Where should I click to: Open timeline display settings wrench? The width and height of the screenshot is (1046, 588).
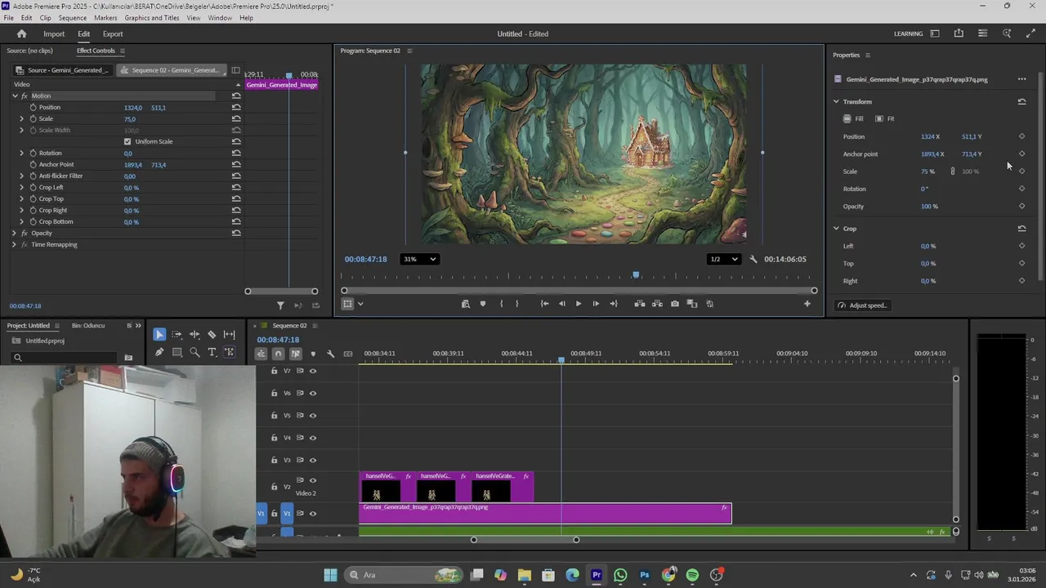pos(330,354)
